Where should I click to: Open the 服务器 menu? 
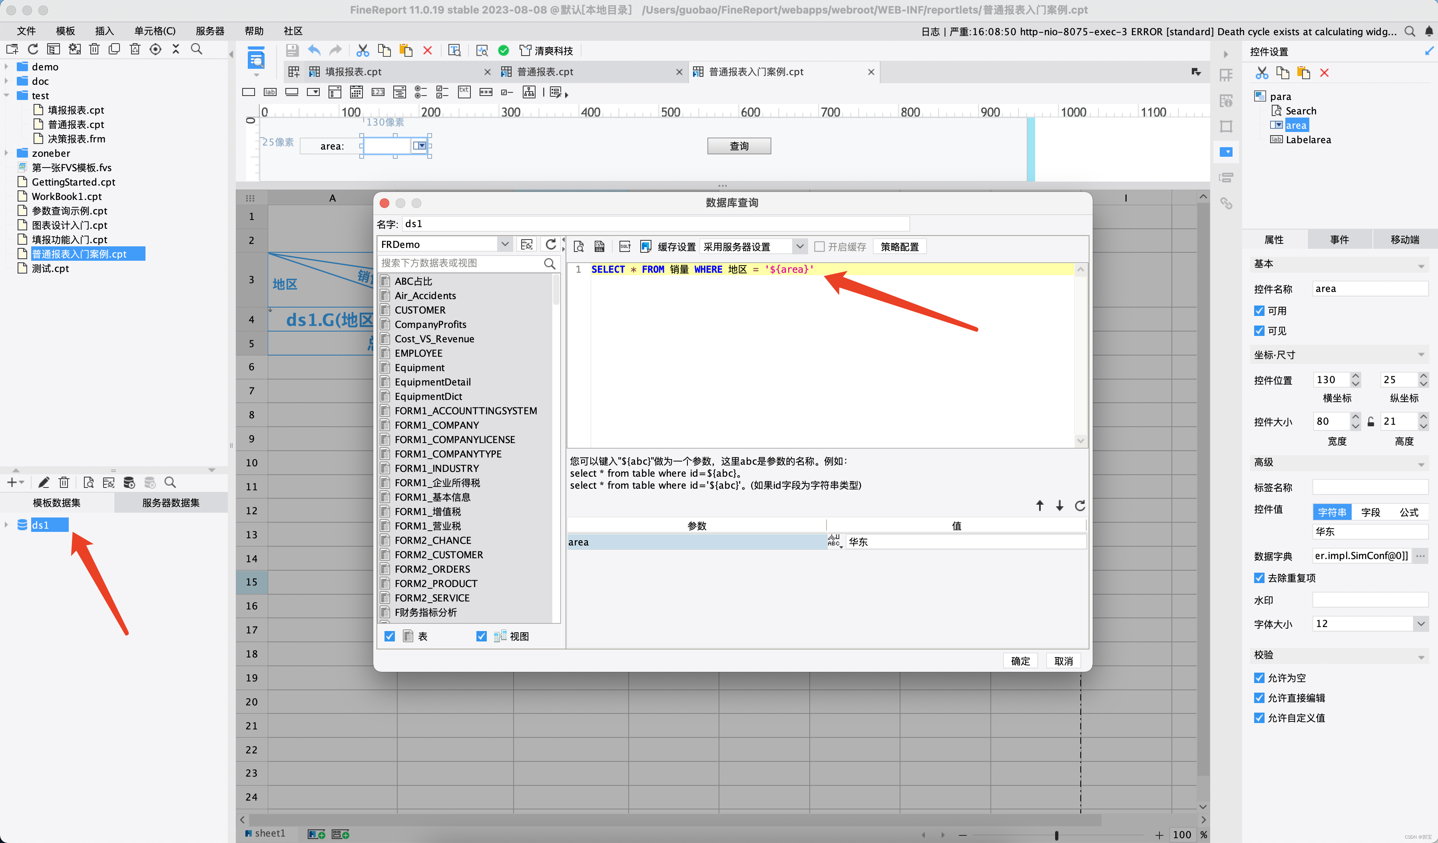(209, 31)
